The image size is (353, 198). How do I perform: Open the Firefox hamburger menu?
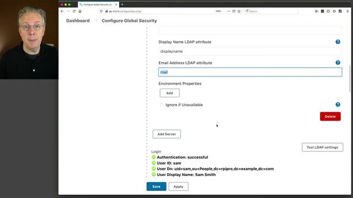coord(347,11)
